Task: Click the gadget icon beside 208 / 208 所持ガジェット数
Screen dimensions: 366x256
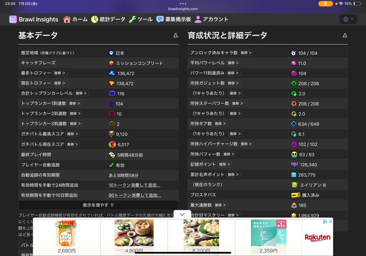Action: tap(294, 83)
